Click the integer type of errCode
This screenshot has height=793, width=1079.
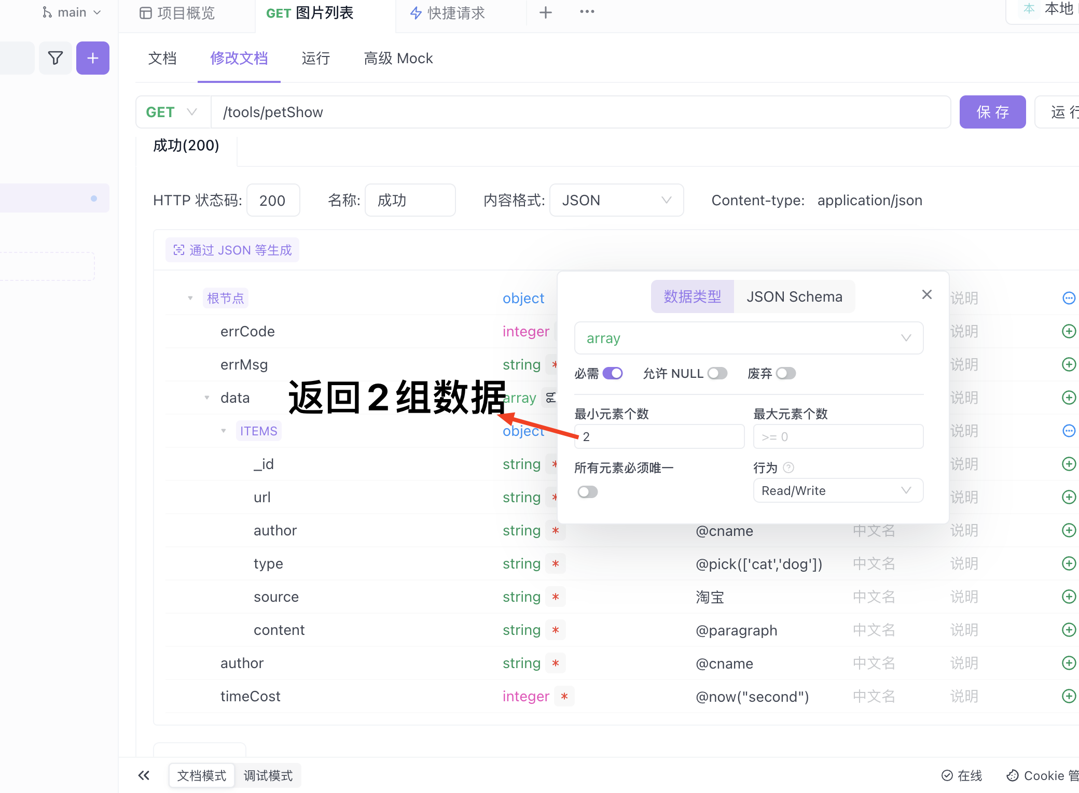(x=525, y=331)
